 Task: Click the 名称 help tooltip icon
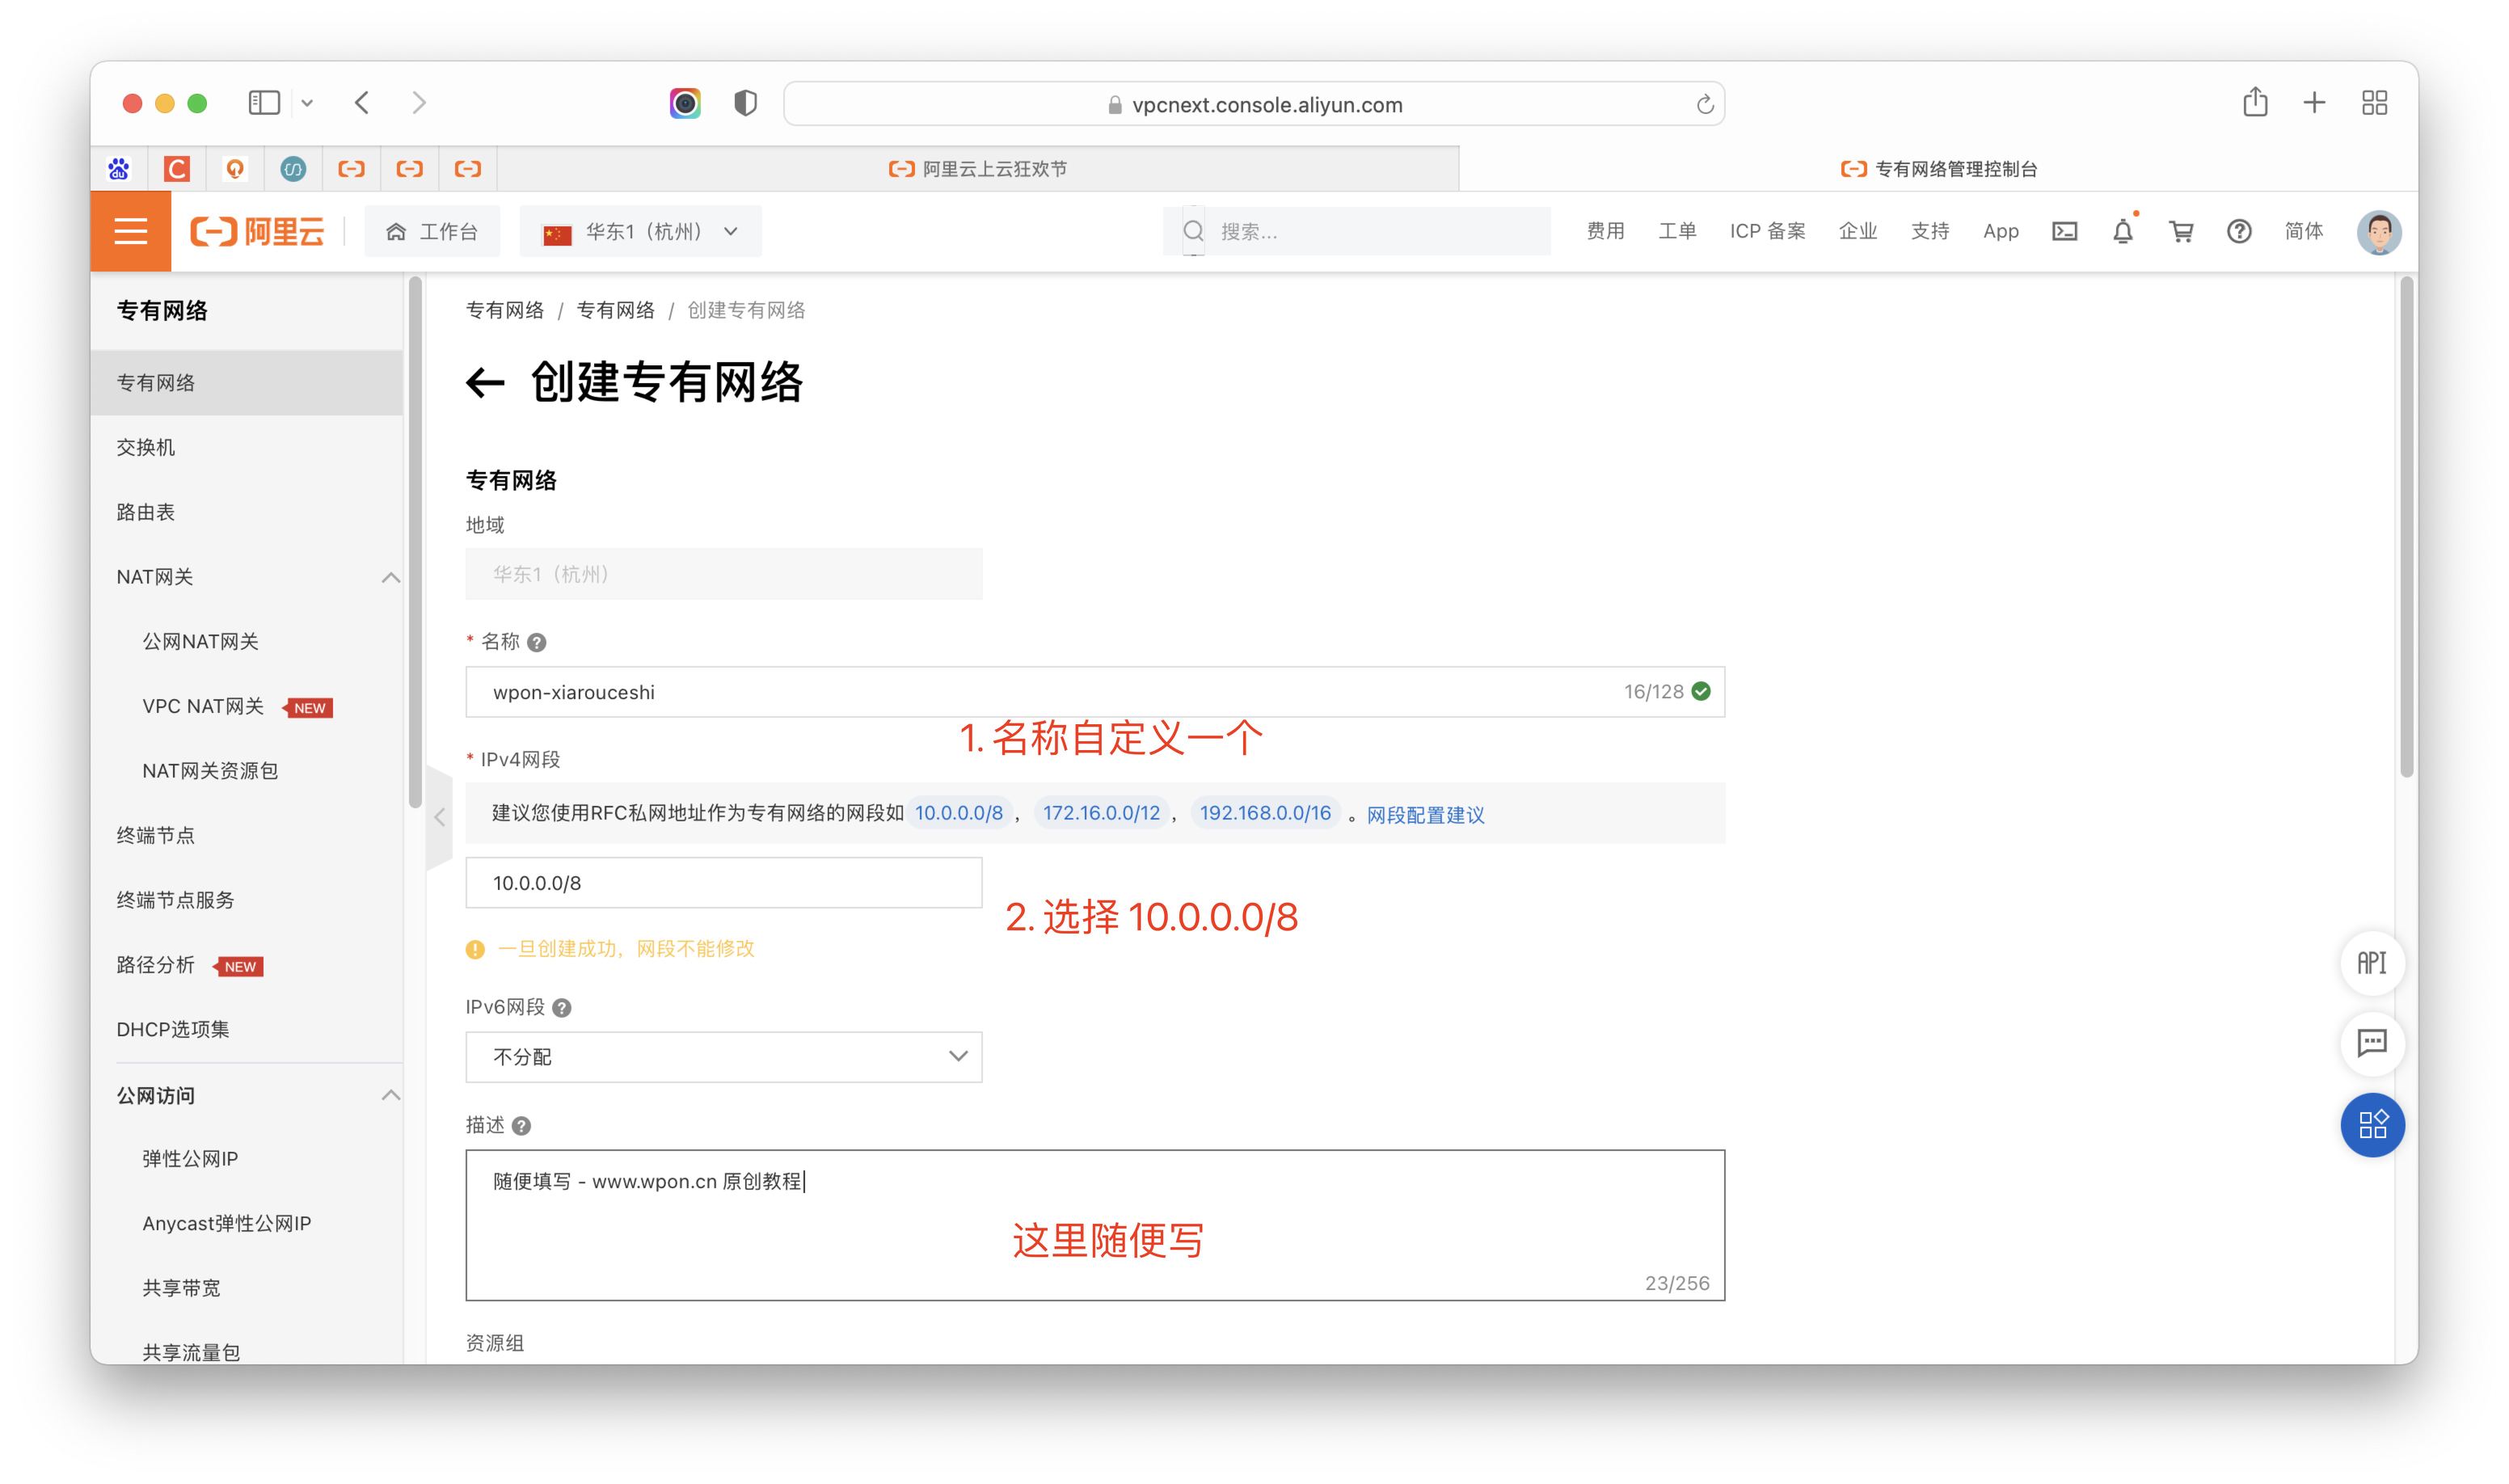pyautogui.click(x=537, y=642)
